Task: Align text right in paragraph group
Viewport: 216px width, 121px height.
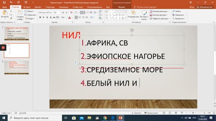Action: click(x=83, y=17)
